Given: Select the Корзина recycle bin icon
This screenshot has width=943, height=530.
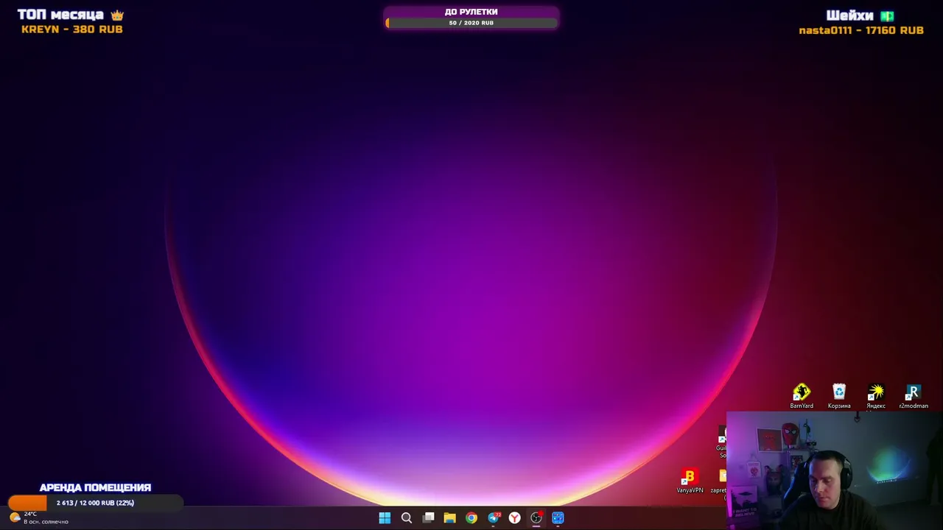Looking at the screenshot, I should 839,396.
